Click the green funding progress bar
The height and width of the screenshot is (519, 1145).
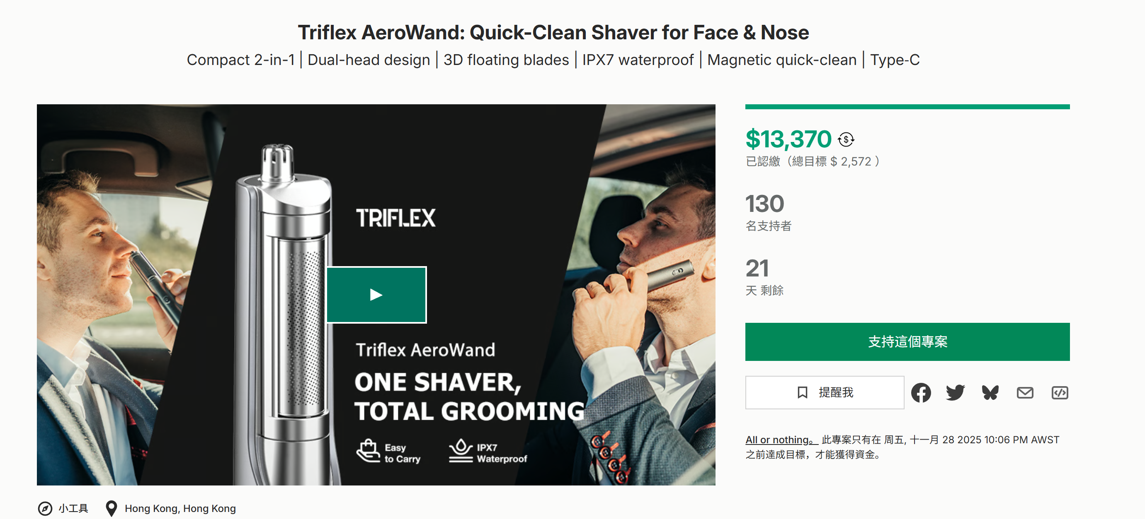pyautogui.click(x=907, y=107)
